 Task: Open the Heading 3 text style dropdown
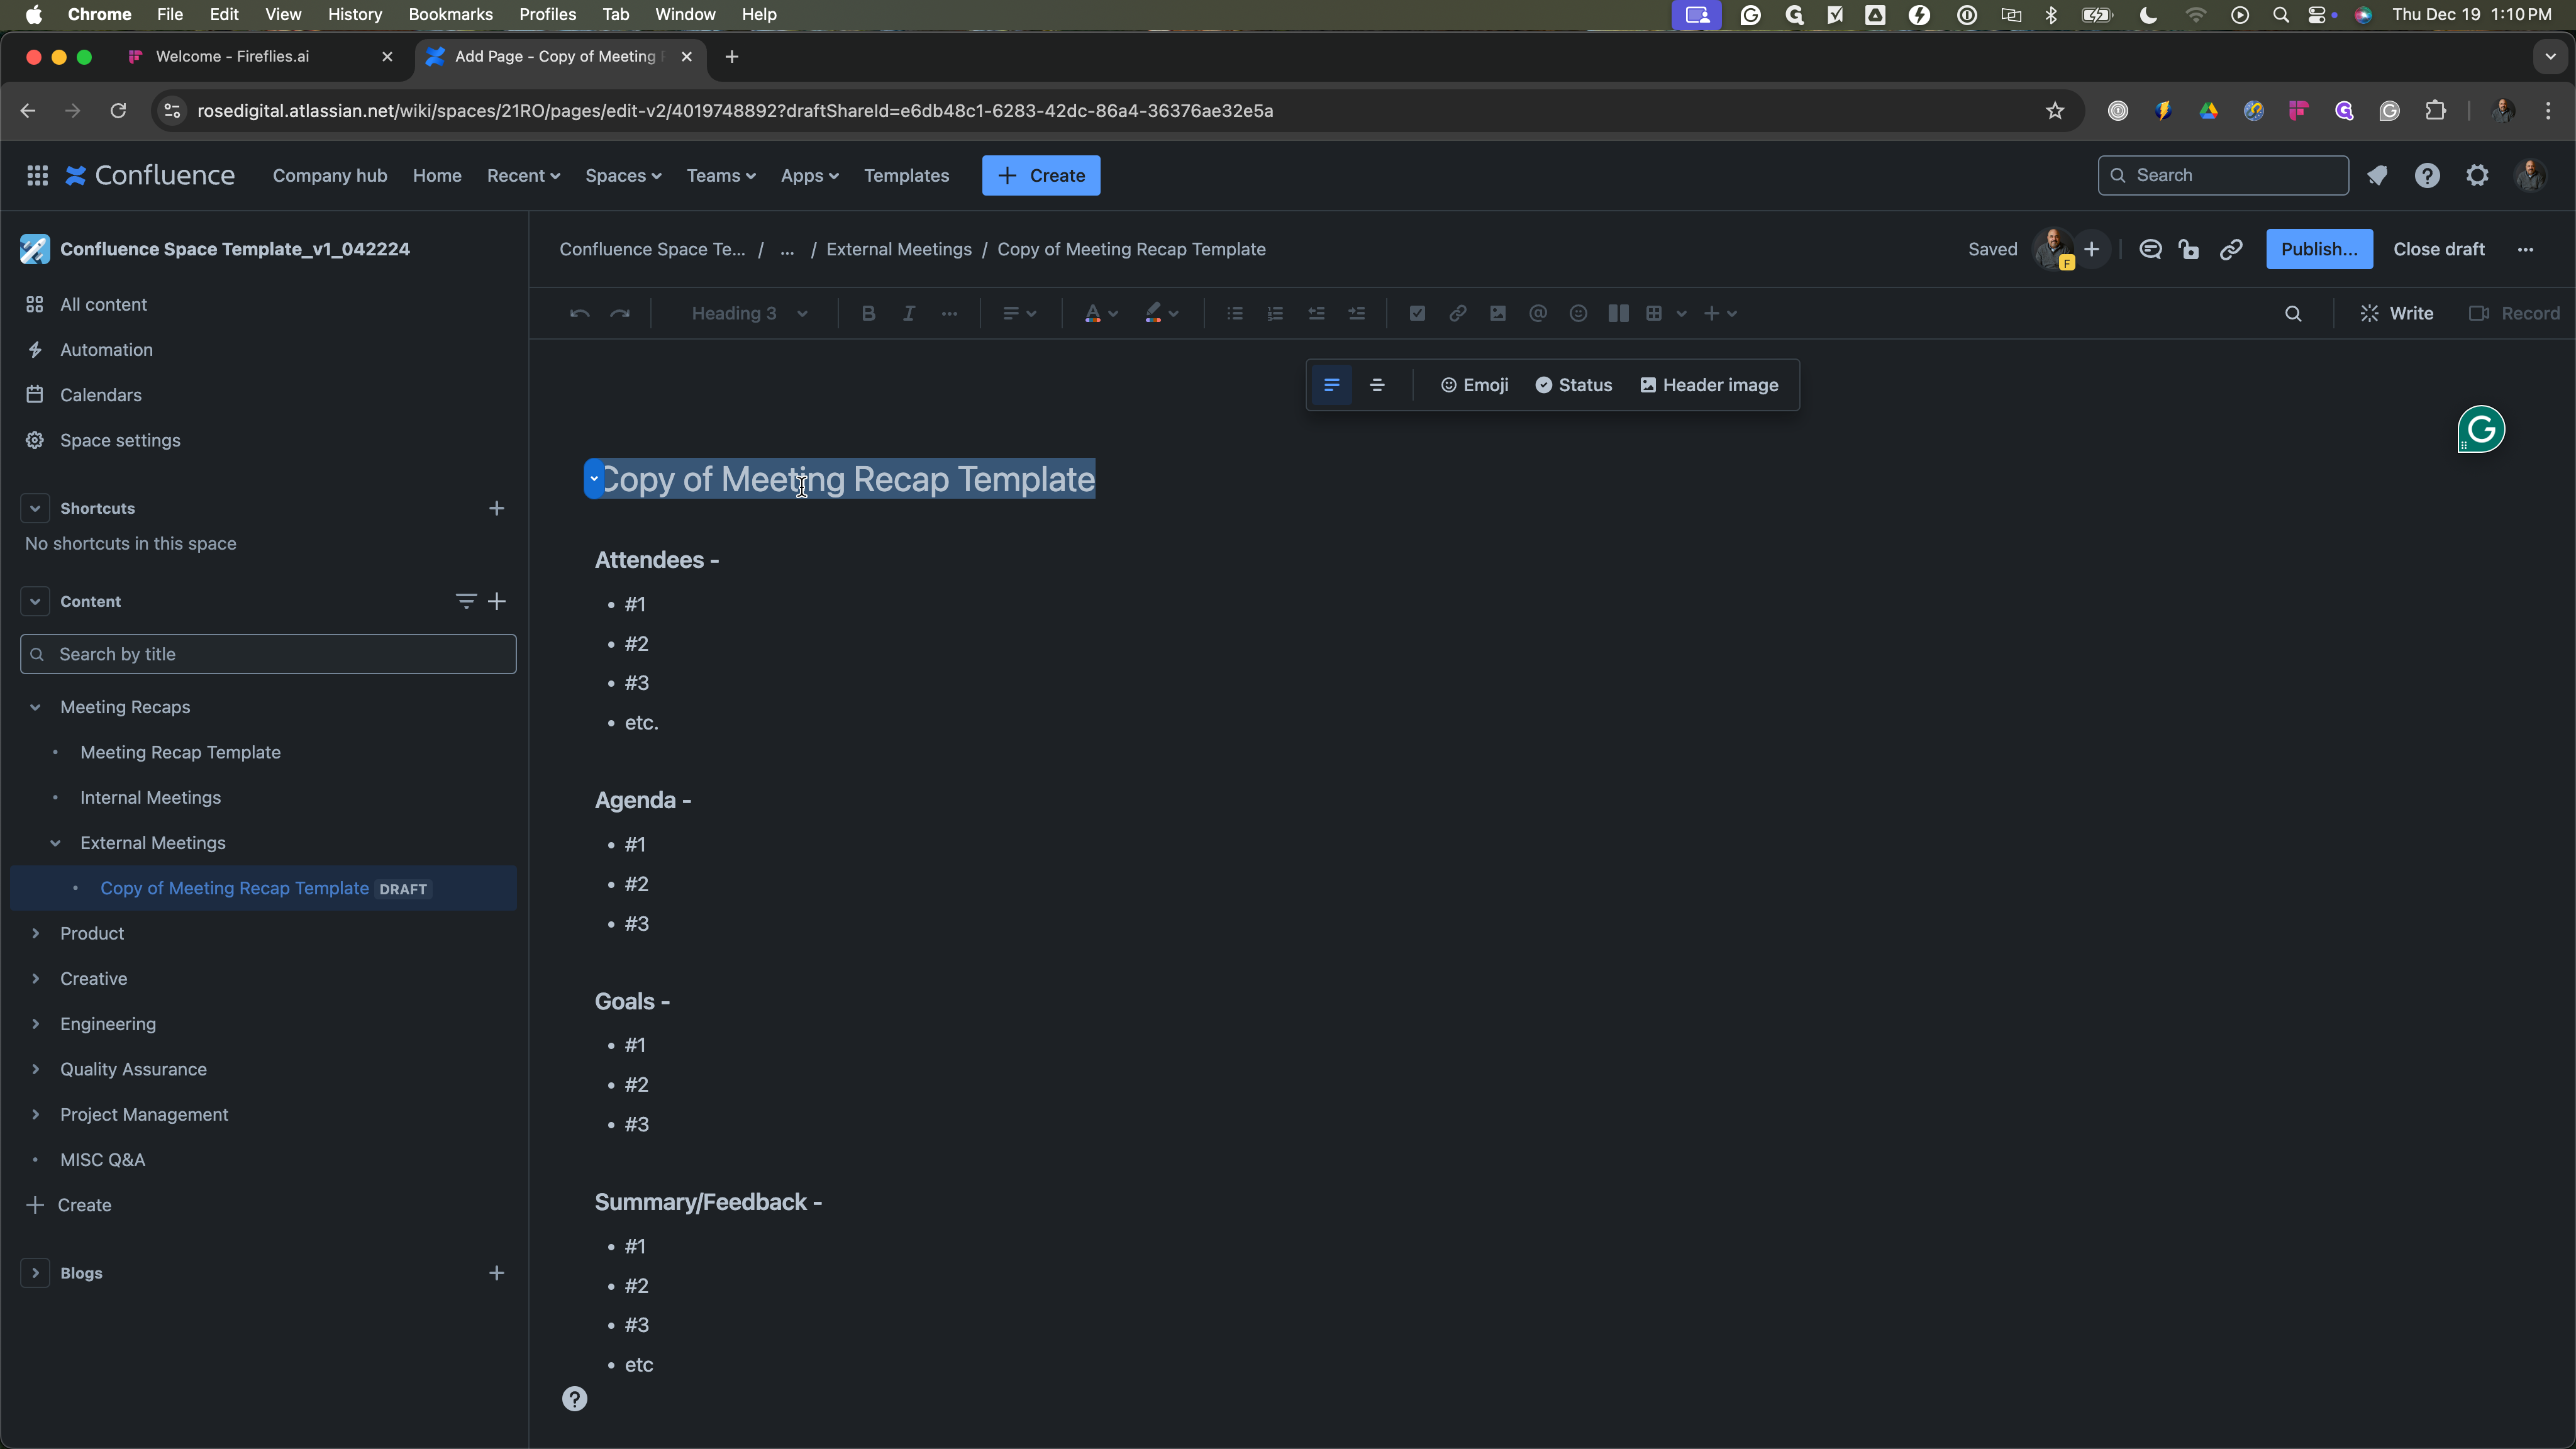pos(749,313)
